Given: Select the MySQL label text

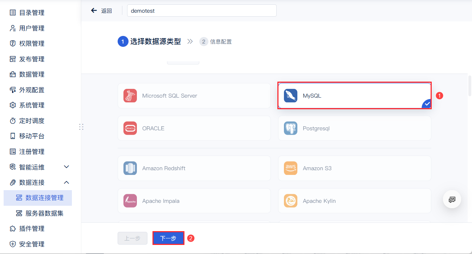Looking at the screenshot, I should (312, 96).
